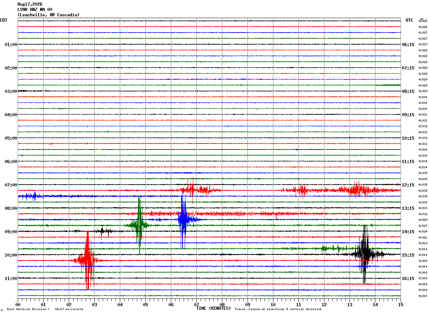Image resolution: width=429 pixels, height=314 pixels.
Task: Click the large black seismic burst past minute 13
Action: click(364, 254)
